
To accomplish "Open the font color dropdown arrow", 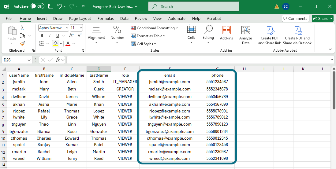I will pyautogui.click(x=74, y=44).
